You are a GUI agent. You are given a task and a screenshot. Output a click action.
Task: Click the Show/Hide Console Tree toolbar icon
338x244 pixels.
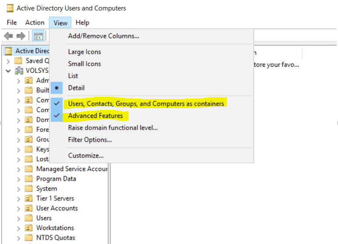(x=38, y=36)
